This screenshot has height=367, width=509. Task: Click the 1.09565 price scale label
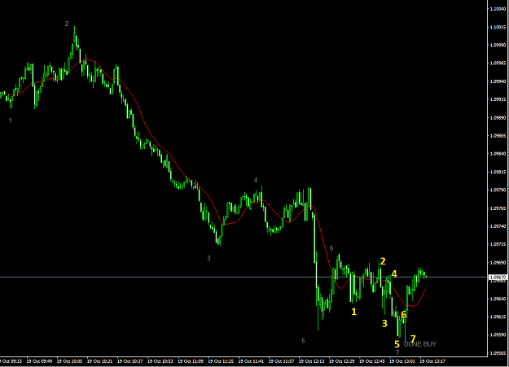[498, 352]
